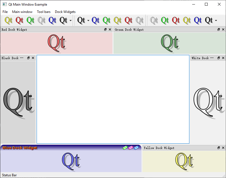Select the yellow Qt icon in first toolbar
226x178 pixels.
coord(8,20)
